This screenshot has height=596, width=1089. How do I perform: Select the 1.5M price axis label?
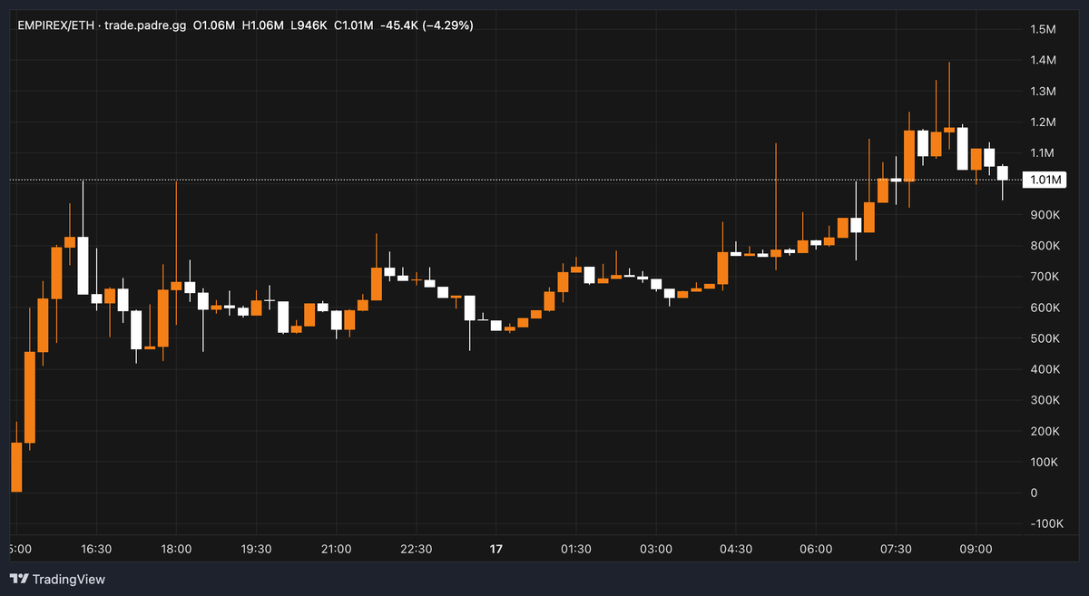(x=1044, y=30)
